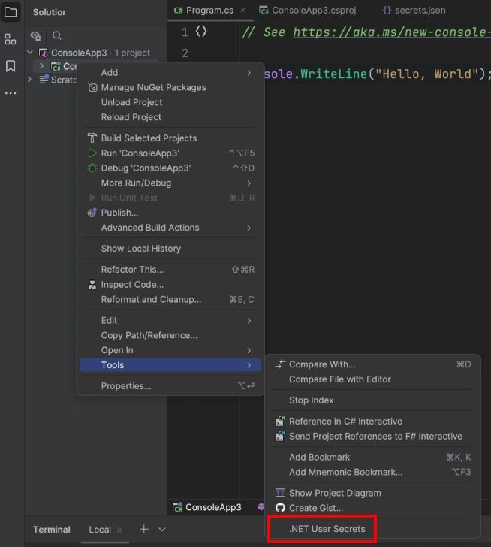Close the Program.cs tab
This screenshot has width=491, height=547.
243,10
